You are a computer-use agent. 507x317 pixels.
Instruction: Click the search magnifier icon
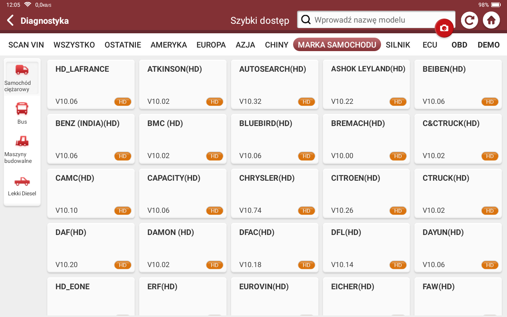[306, 20]
